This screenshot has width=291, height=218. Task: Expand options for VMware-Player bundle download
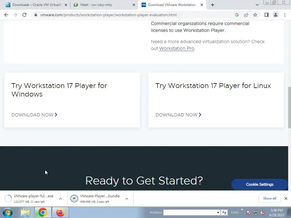click(x=127, y=198)
